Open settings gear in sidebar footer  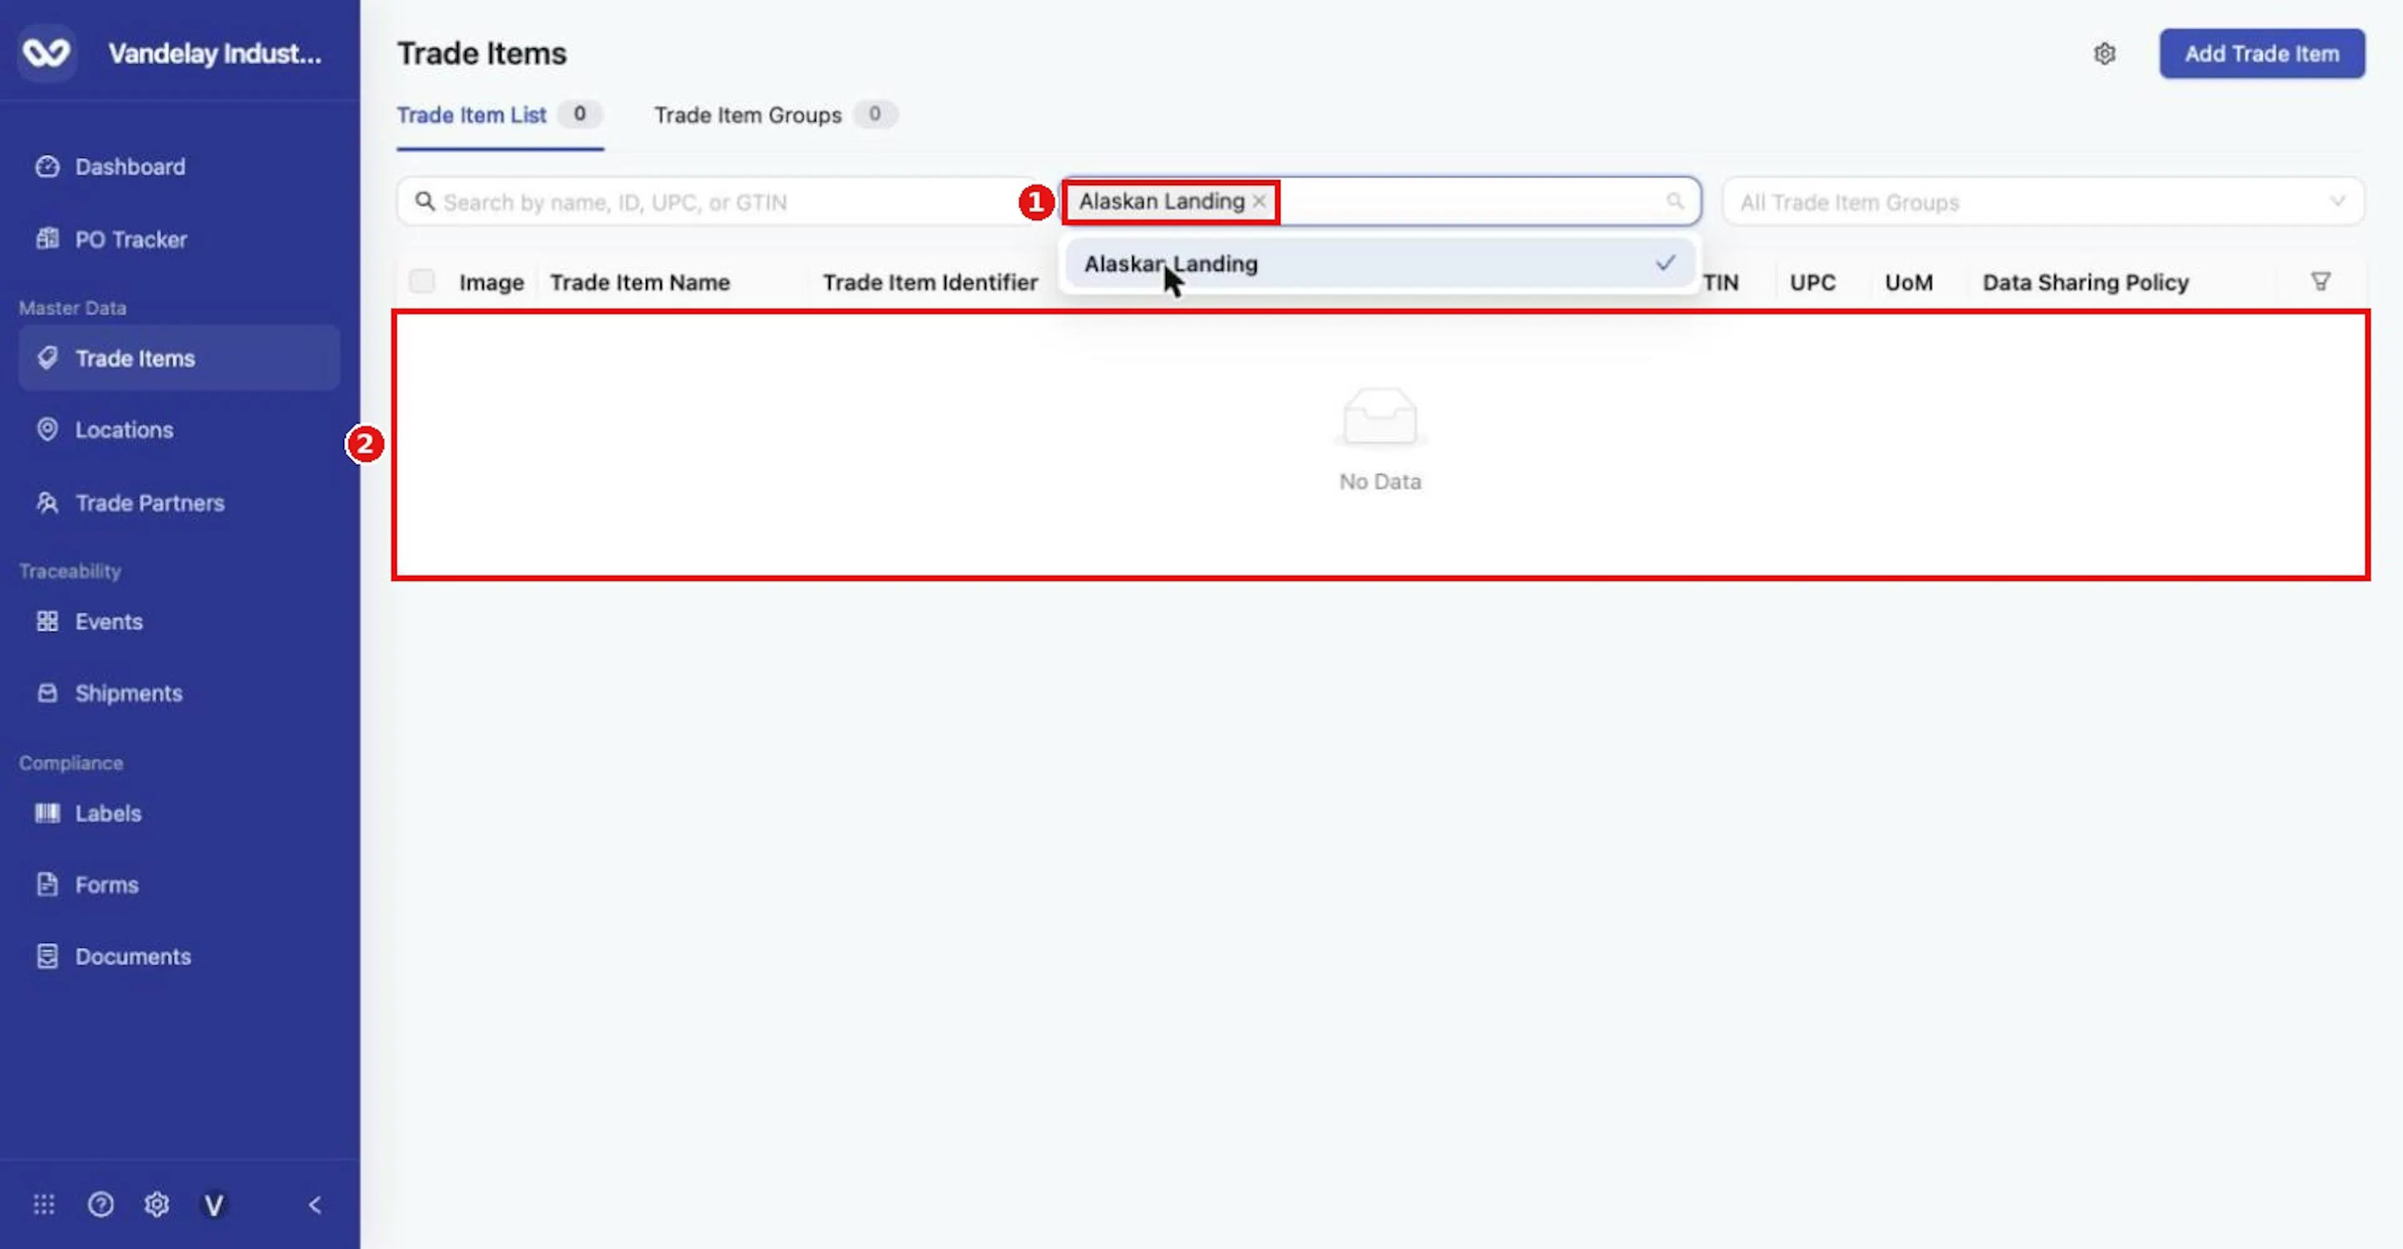(x=156, y=1205)
